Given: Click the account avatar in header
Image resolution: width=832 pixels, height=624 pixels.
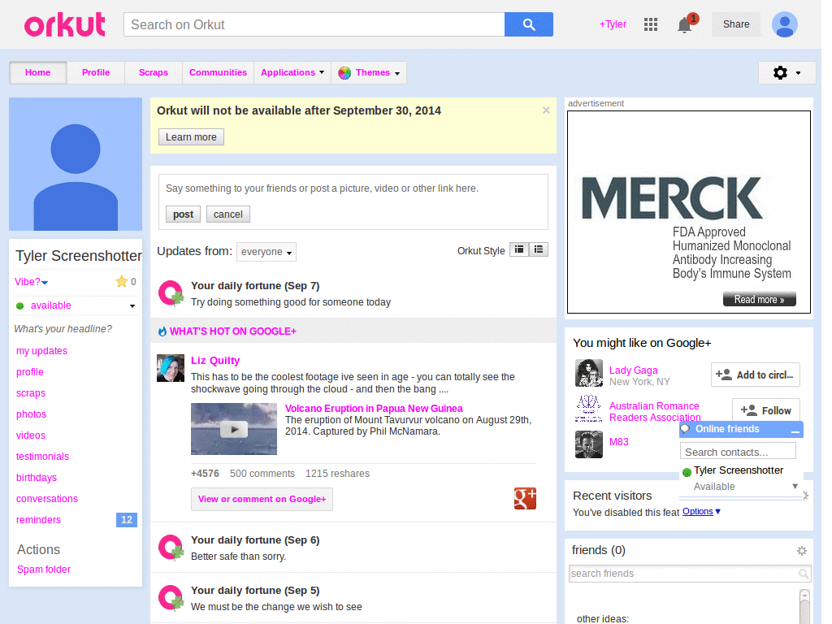Looking at the screenshot, I should 784,24.
